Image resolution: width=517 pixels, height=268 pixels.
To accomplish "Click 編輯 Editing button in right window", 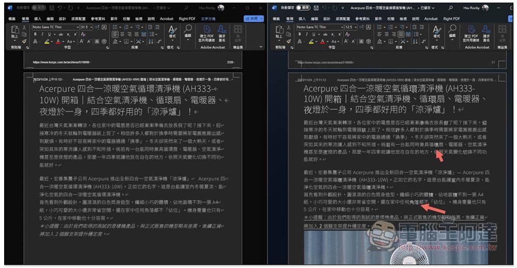I will click(452, 32).
